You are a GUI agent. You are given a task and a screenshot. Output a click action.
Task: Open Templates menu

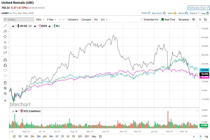(x=184, y=19)
